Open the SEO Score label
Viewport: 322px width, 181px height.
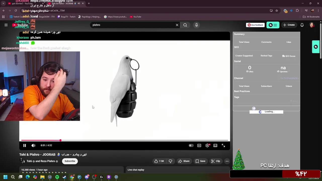coord(289,56)
